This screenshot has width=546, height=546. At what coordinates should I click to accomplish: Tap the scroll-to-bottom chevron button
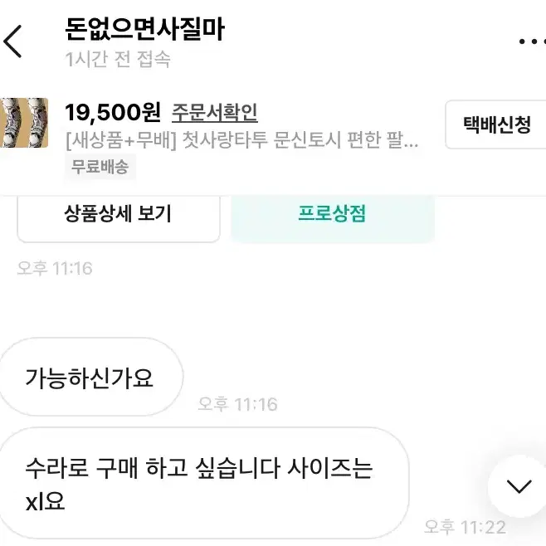[x=519, y=486]
